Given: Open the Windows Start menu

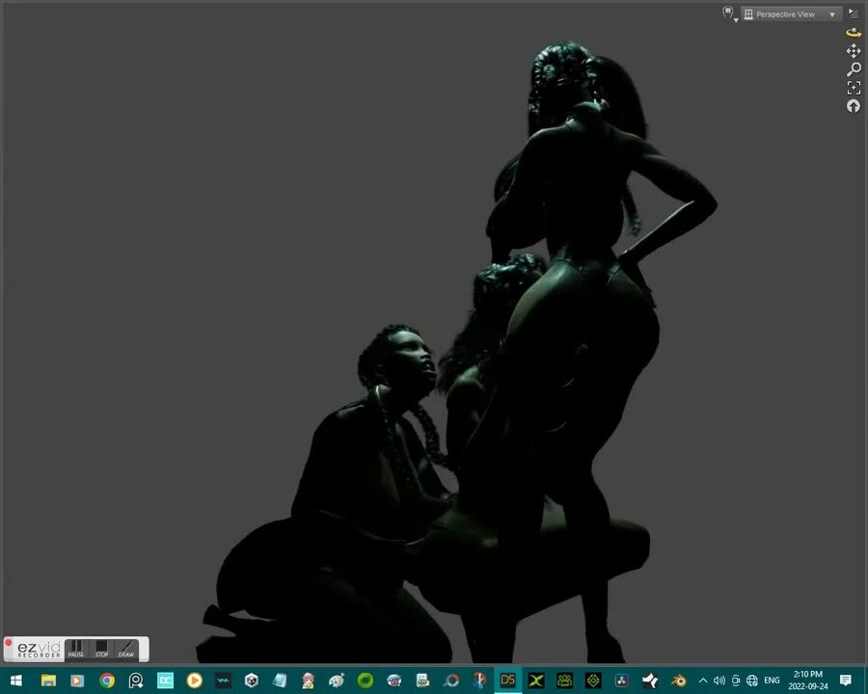Looking at the screenshot, I should (16, 681).
